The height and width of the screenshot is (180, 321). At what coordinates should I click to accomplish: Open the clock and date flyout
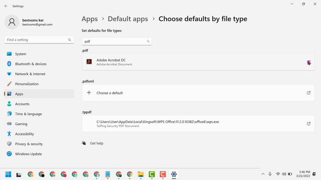[x=303, y=174]
